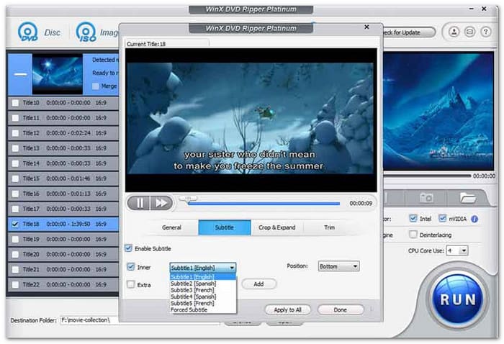Click the disc thumbnail in title list
Screen dimensions: 504x344
tap(57, 74)
